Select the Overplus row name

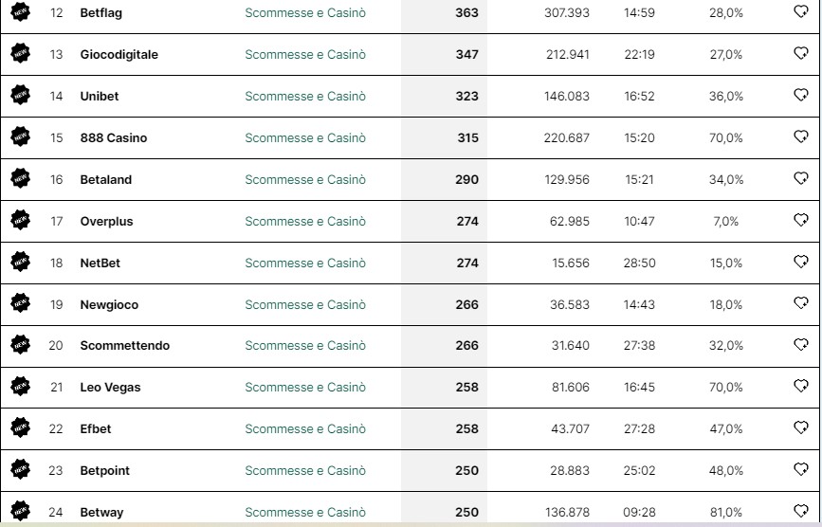coord(106,221)
